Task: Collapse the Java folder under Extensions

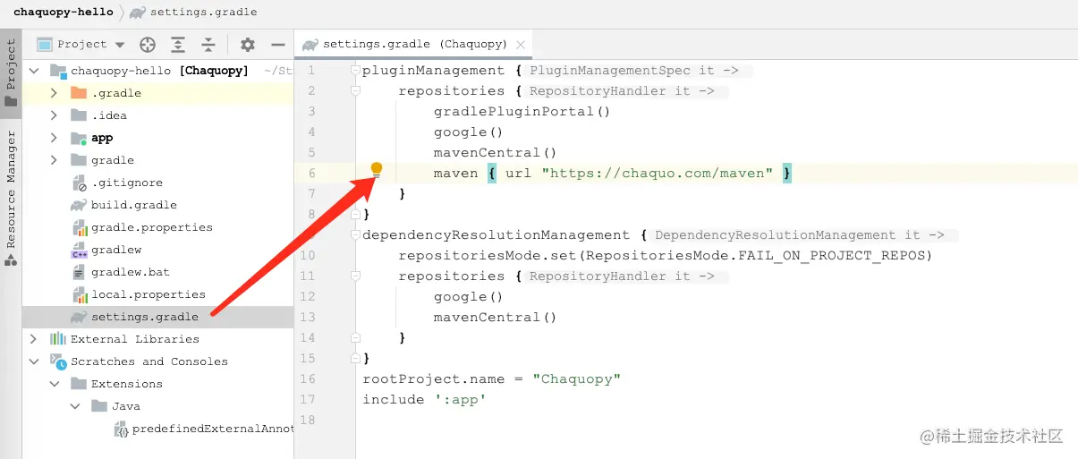Action: 75,406
